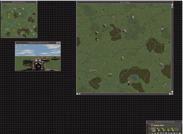183x134 pixels.
Task: Click black marker at Battlefield minimap's east
Action: point(34,14)
